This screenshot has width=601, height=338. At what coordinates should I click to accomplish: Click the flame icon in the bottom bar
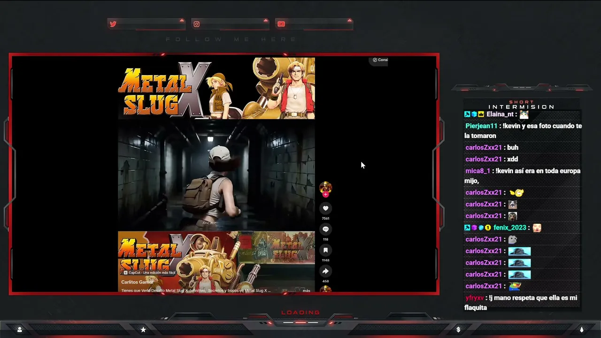coord(582,330)
